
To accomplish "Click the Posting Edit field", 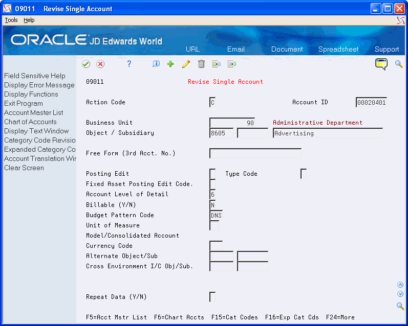I will (x=212, y=174).
